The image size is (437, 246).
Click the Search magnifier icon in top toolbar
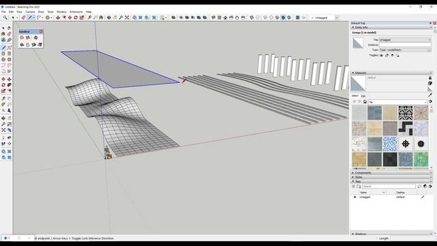[5, 18]
